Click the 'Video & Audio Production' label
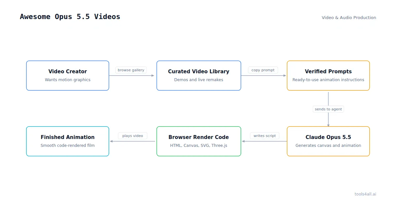 point(349,18)
